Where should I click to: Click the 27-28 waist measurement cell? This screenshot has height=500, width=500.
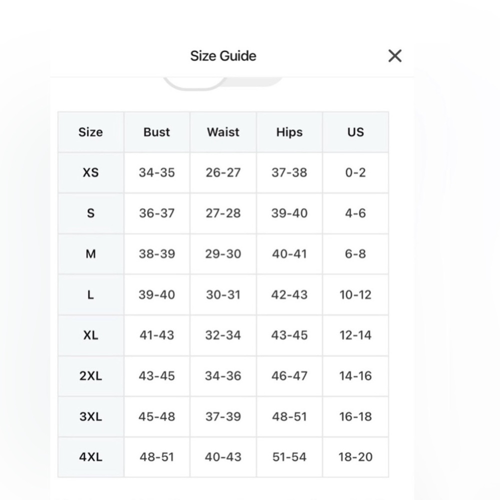[223, 213]
